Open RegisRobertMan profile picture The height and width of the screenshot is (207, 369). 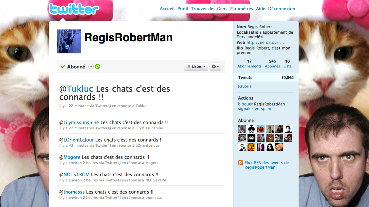tap(69, 42)
